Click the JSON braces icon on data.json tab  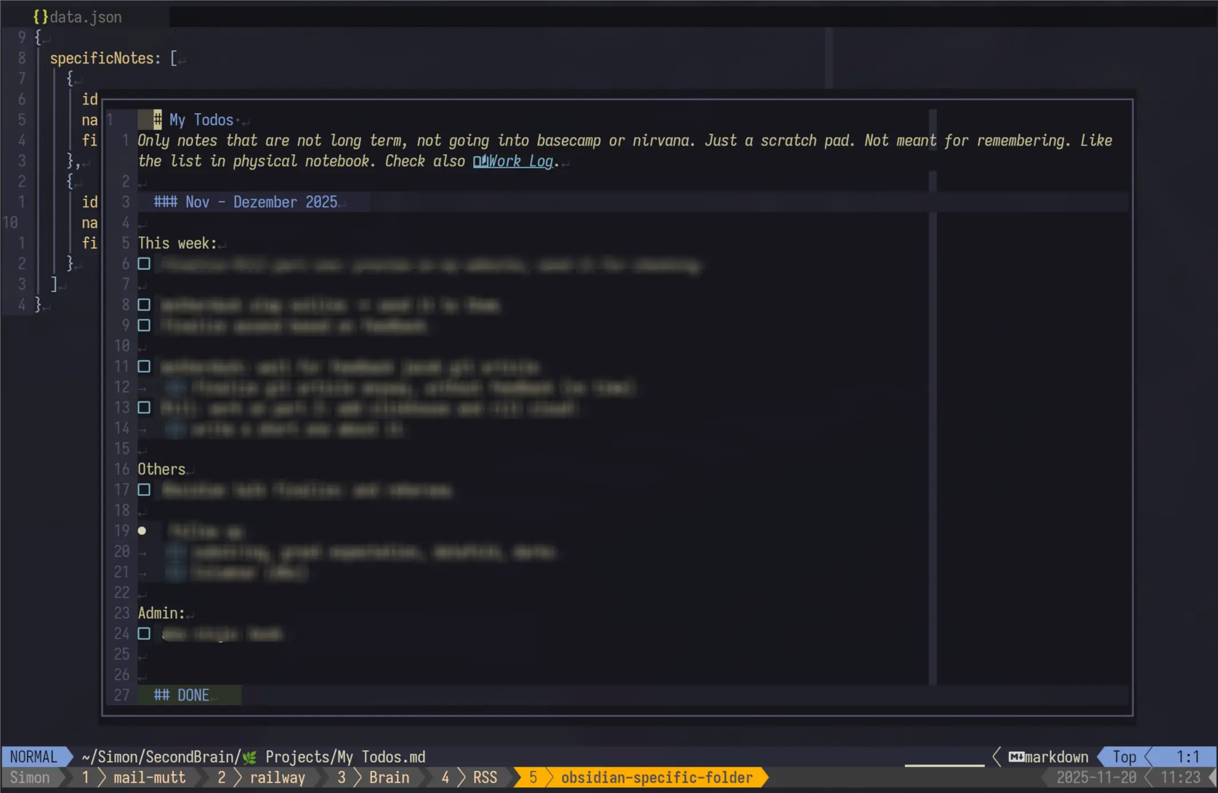40,17
